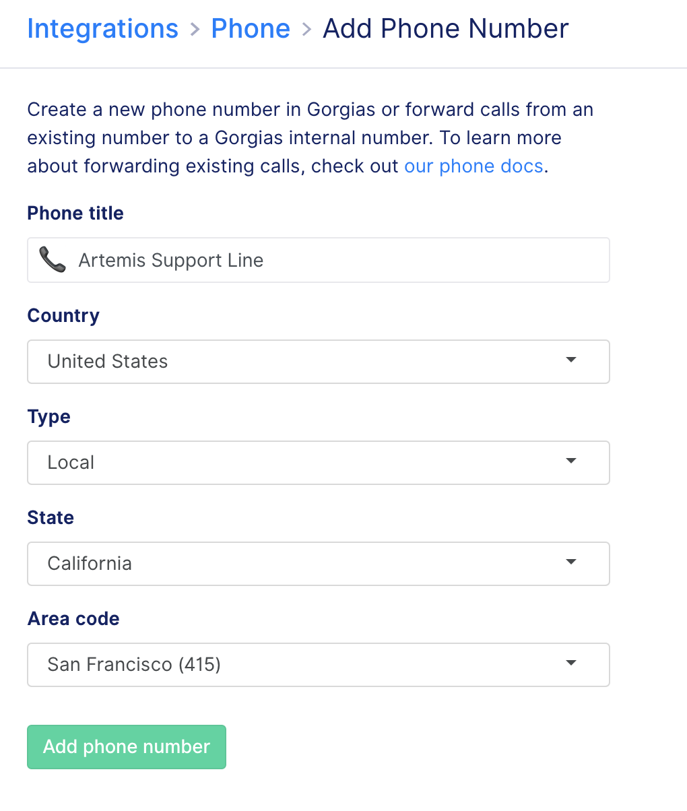Screen dimensions: 687x811
Task: Click the caret arrow in Type dropdown
Action: coord(571,461)
